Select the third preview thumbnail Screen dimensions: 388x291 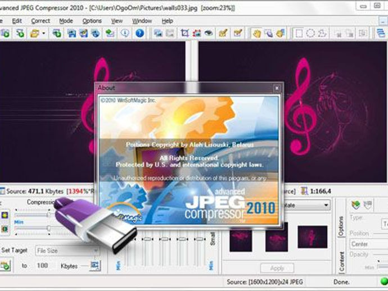pyautogui.click(x=312, y=237)
